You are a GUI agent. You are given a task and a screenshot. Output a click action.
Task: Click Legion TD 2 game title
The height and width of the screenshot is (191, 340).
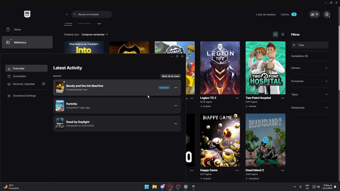(208, 98)
